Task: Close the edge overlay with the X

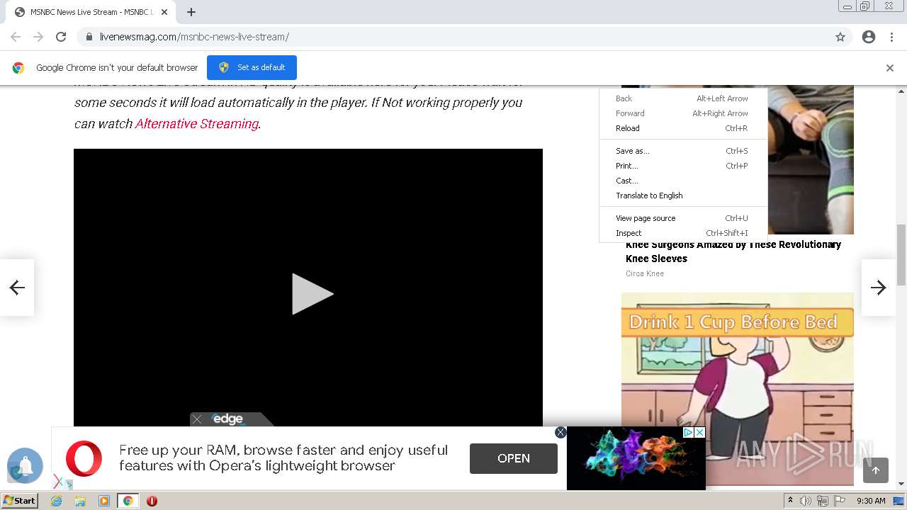Action: click(x=197, y=419)
